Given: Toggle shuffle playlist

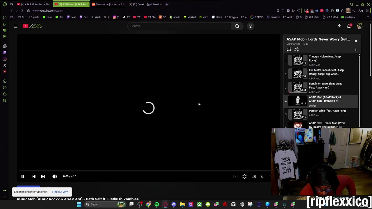Looking at the screenshot, I should (296, 49).
